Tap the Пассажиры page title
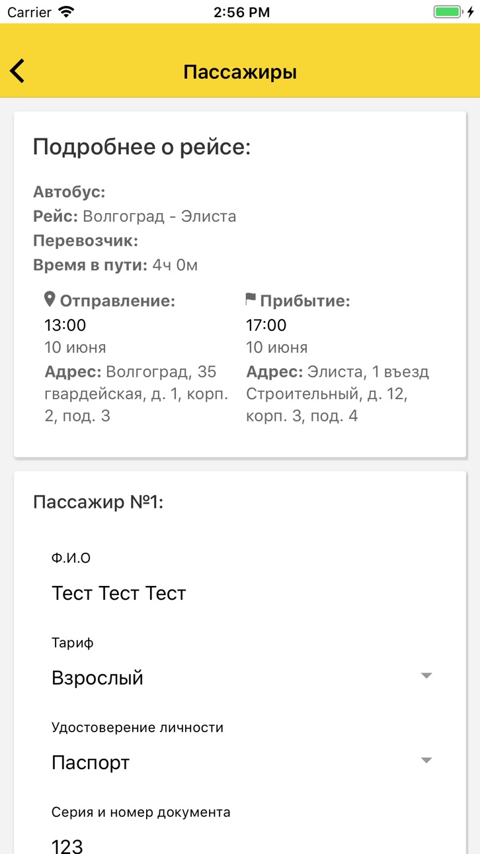Viewport: 480px width, 854px height. tap(240, 71)
